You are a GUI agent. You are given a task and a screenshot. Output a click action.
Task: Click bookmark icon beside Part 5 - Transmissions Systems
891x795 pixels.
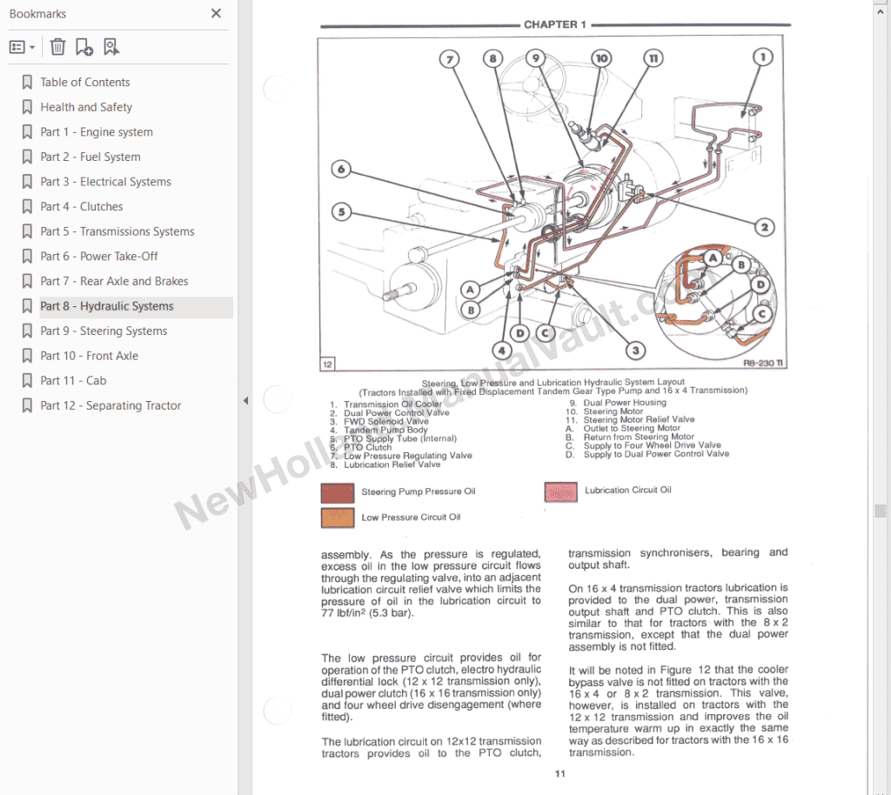[27, 231]
